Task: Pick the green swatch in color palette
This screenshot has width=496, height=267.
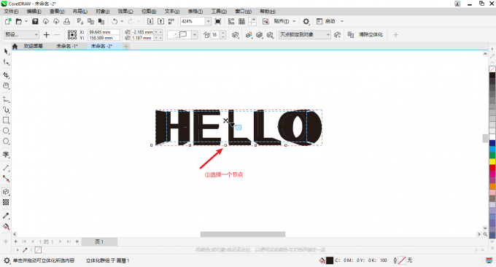Action: point(492,155)
